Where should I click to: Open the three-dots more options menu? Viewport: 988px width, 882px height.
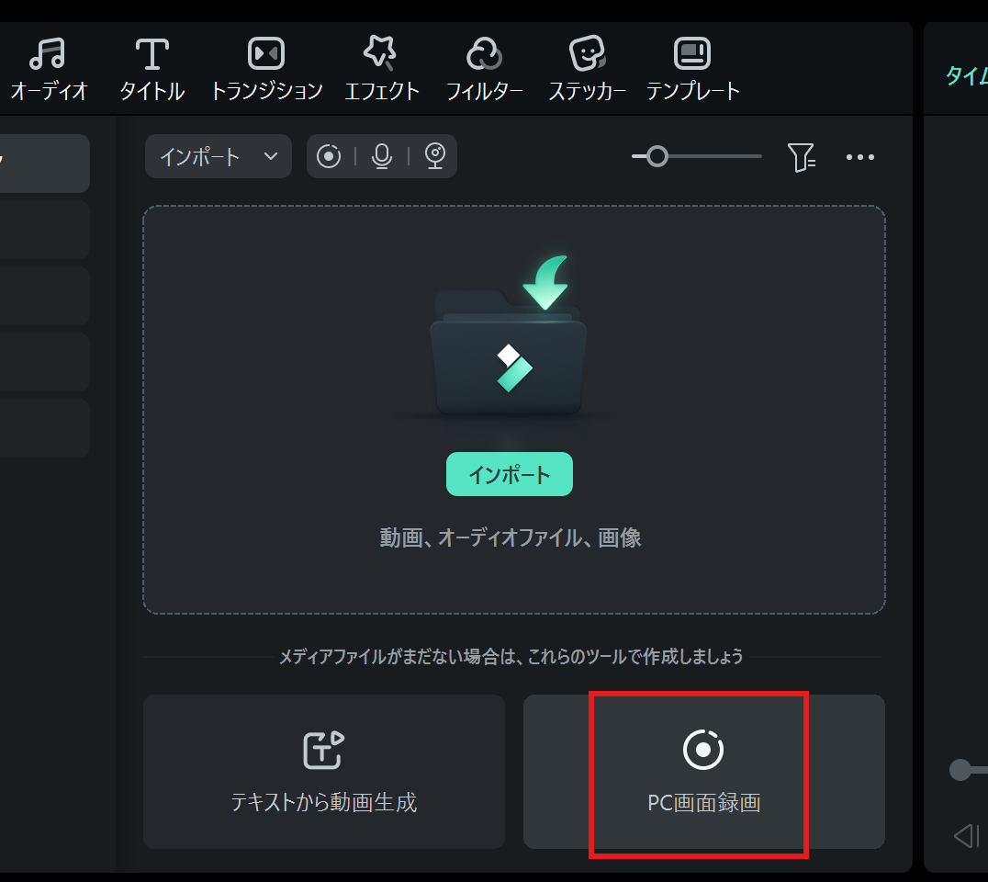860,157
